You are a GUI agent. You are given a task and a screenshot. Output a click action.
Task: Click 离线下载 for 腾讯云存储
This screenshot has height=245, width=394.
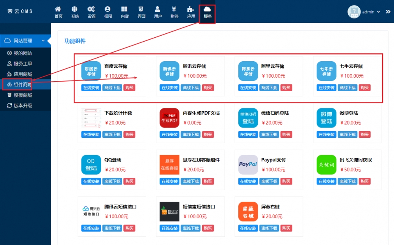(191, 88)
